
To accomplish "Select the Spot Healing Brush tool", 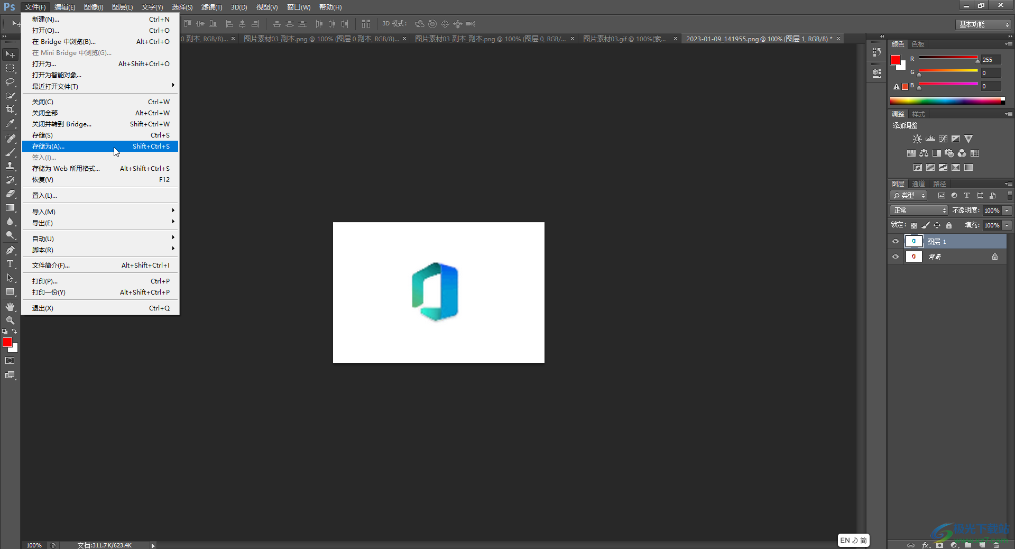I will 10,139.
